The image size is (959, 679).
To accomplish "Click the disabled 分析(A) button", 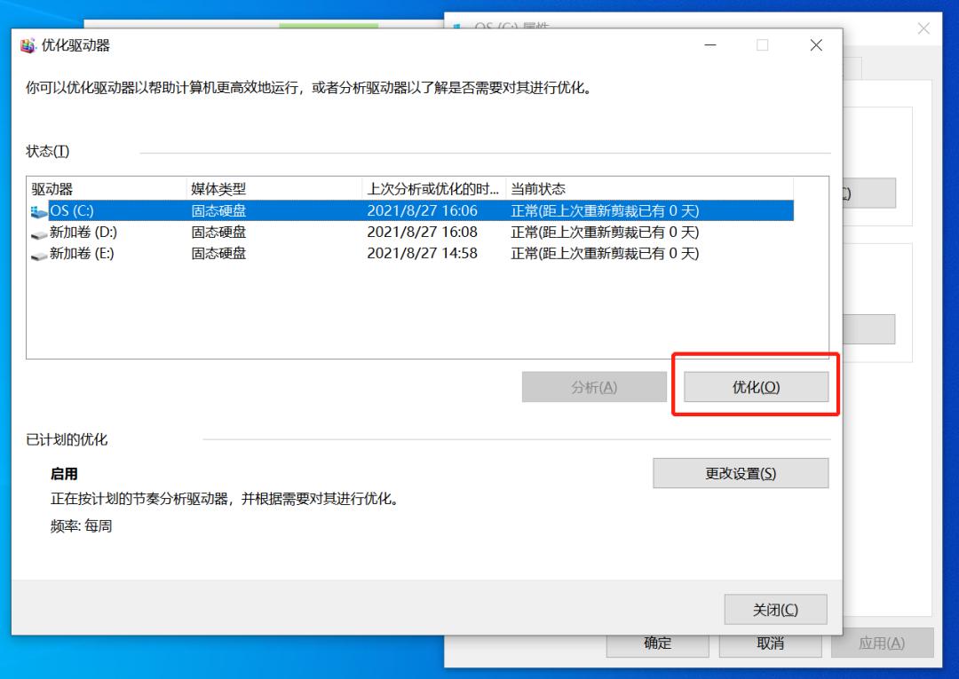I will 593,386.
